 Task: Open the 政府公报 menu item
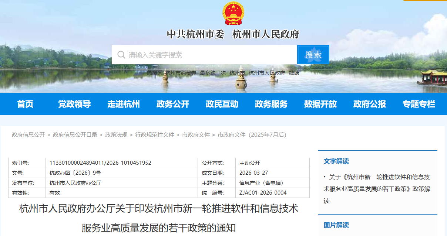coord(370,104)
